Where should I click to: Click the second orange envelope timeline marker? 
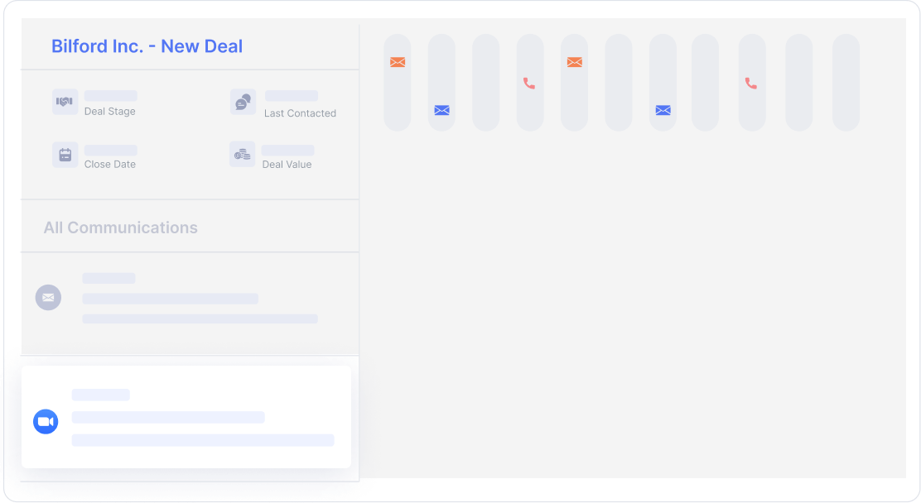[574, 62]
